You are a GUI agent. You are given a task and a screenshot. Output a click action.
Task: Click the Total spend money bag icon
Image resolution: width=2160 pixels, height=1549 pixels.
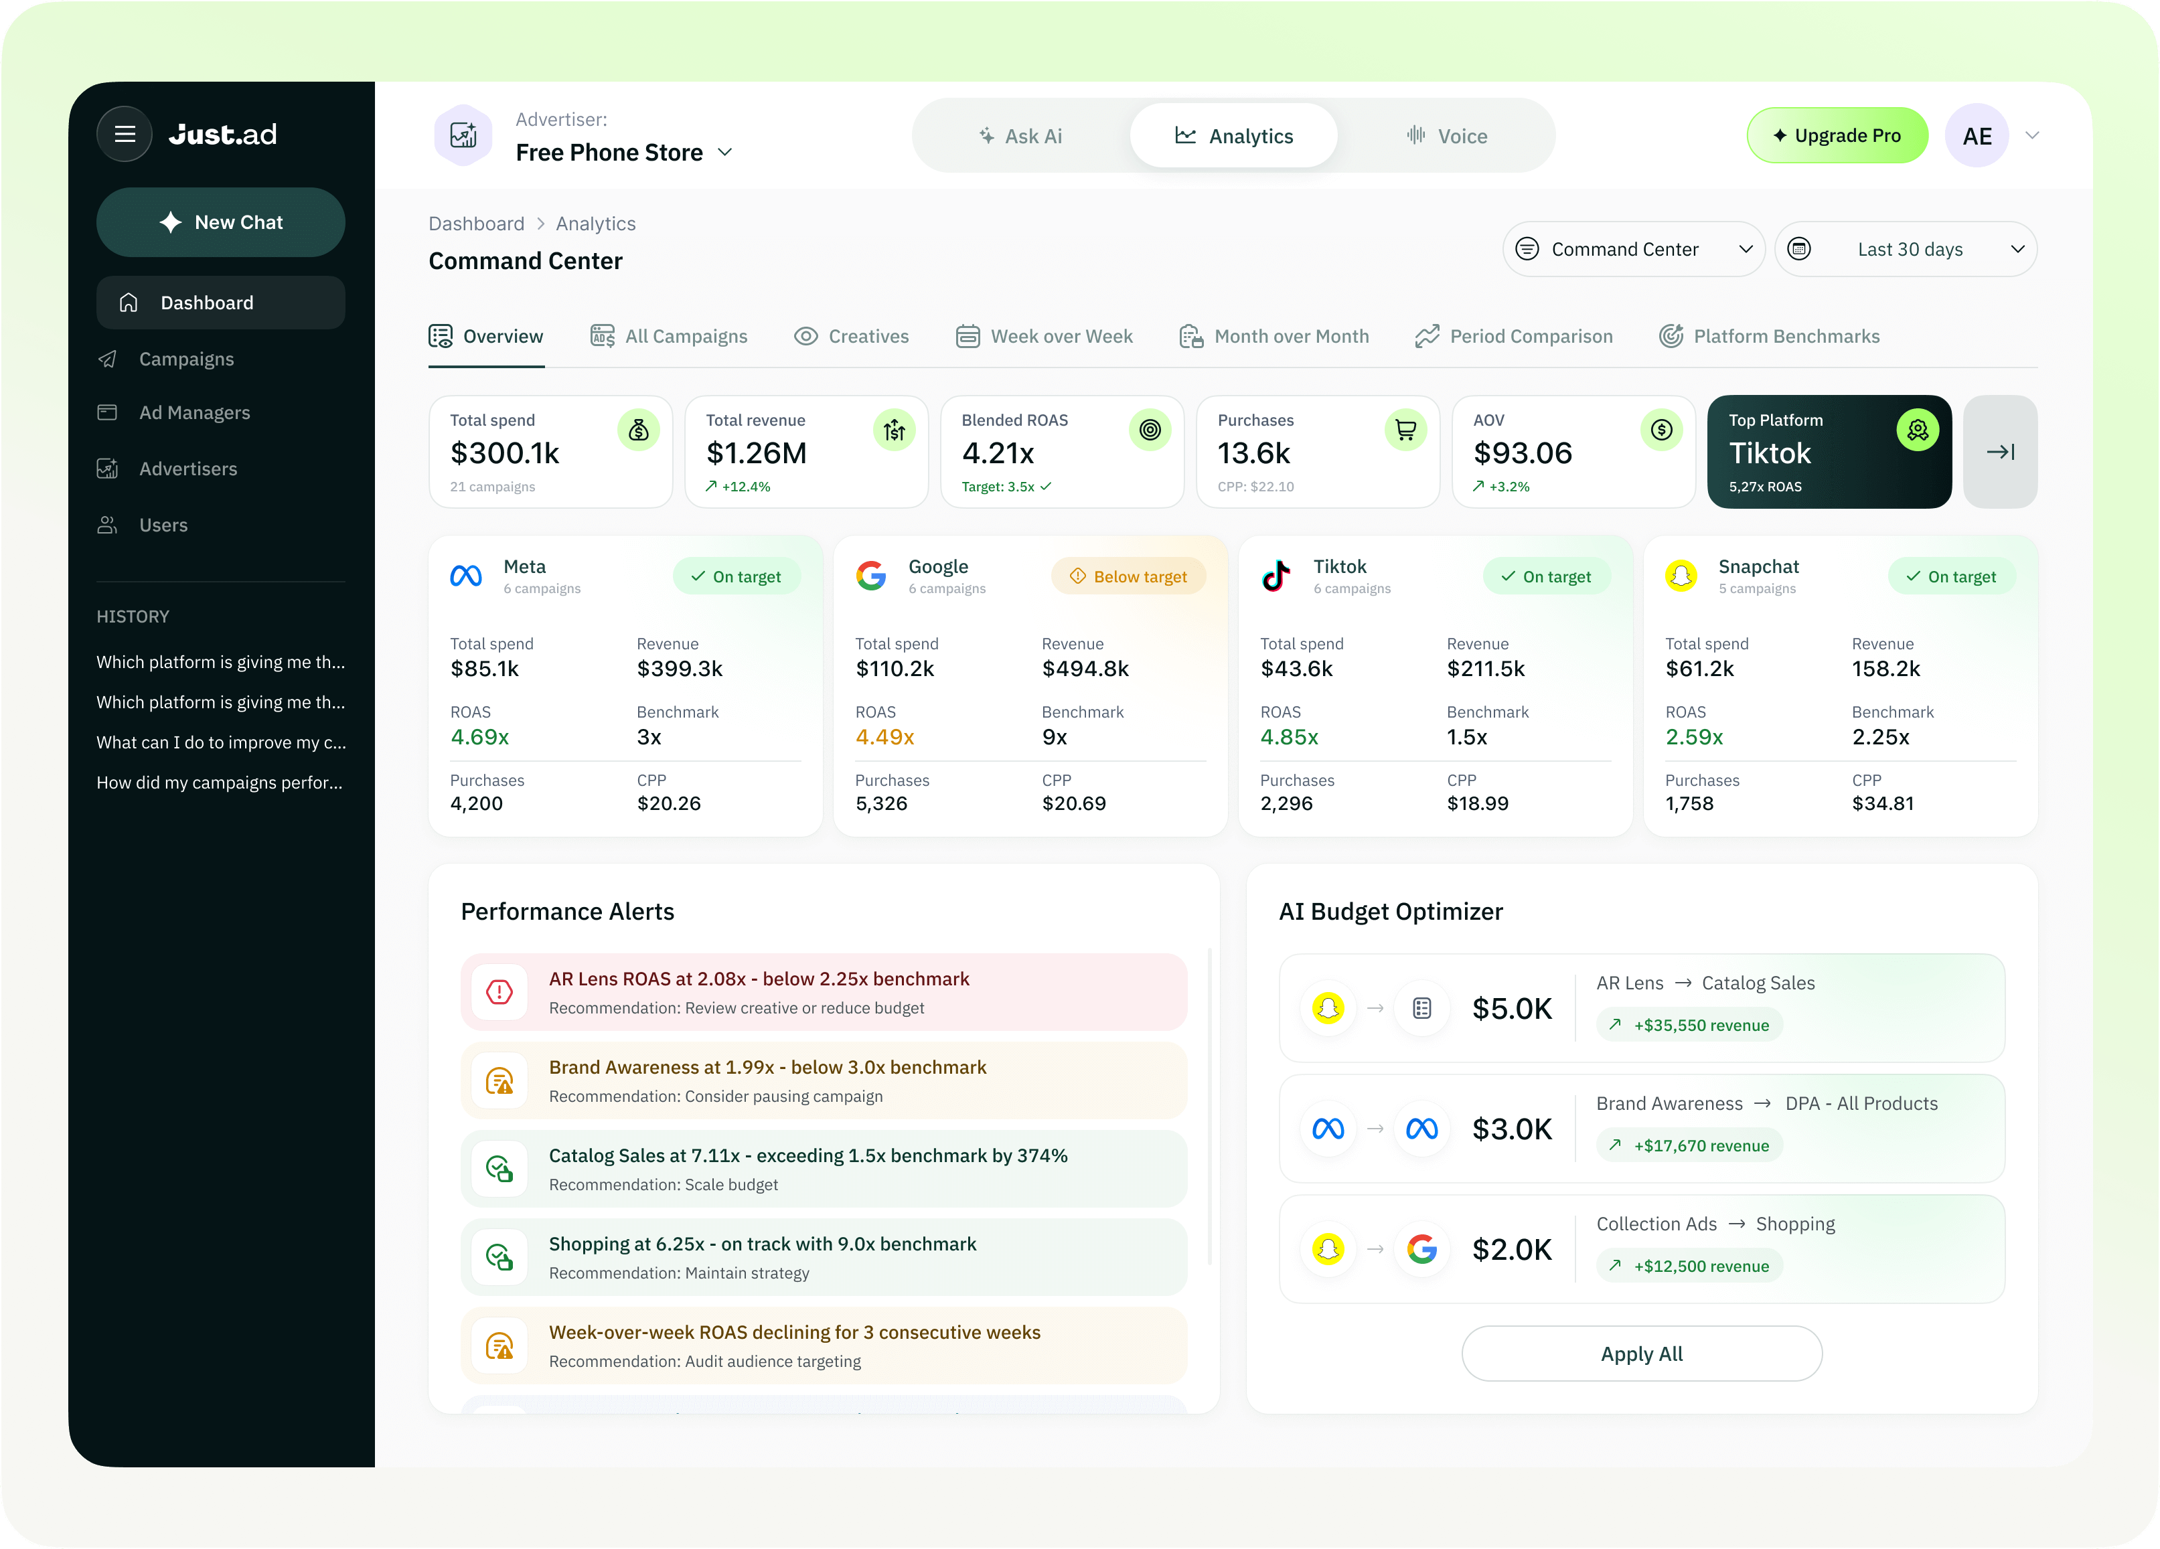[638, 430]
